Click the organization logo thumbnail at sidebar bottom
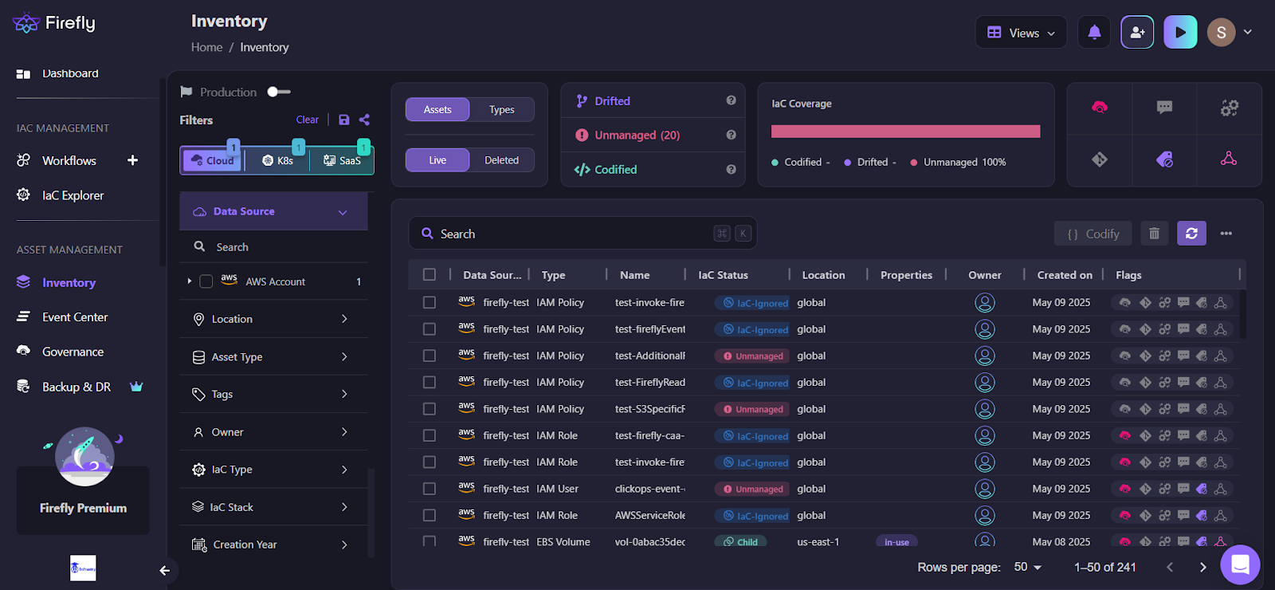The width and height of the screenshot is (1275, 590). tap(83, 568)
